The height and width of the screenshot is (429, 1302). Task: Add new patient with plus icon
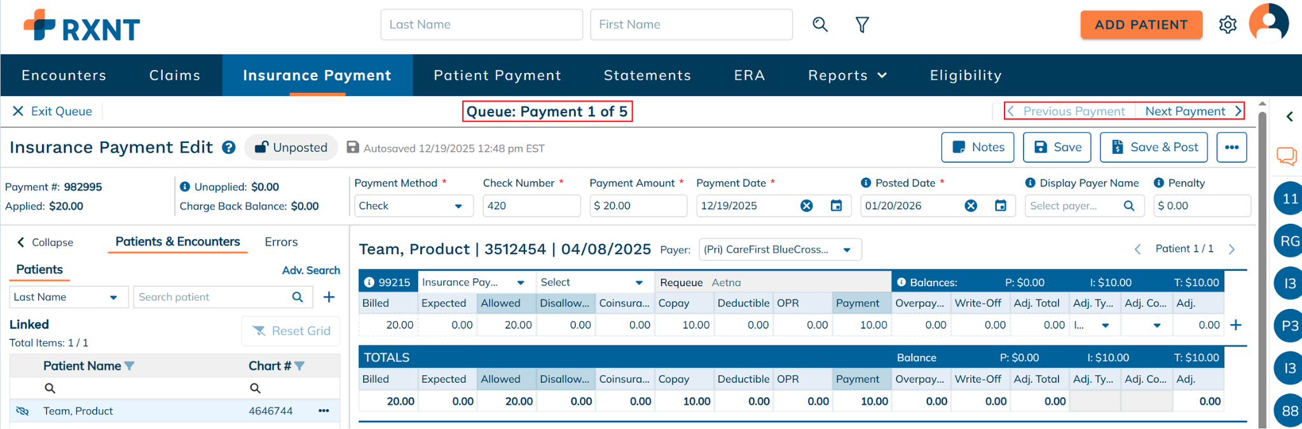(x=329, y=297)
